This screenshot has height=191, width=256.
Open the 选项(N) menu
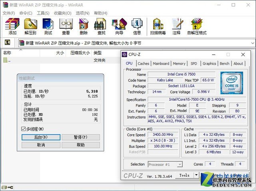[83, 13]
